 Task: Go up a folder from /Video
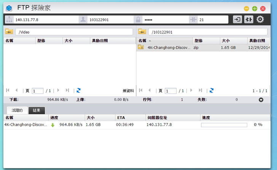[x=9, y=32]
